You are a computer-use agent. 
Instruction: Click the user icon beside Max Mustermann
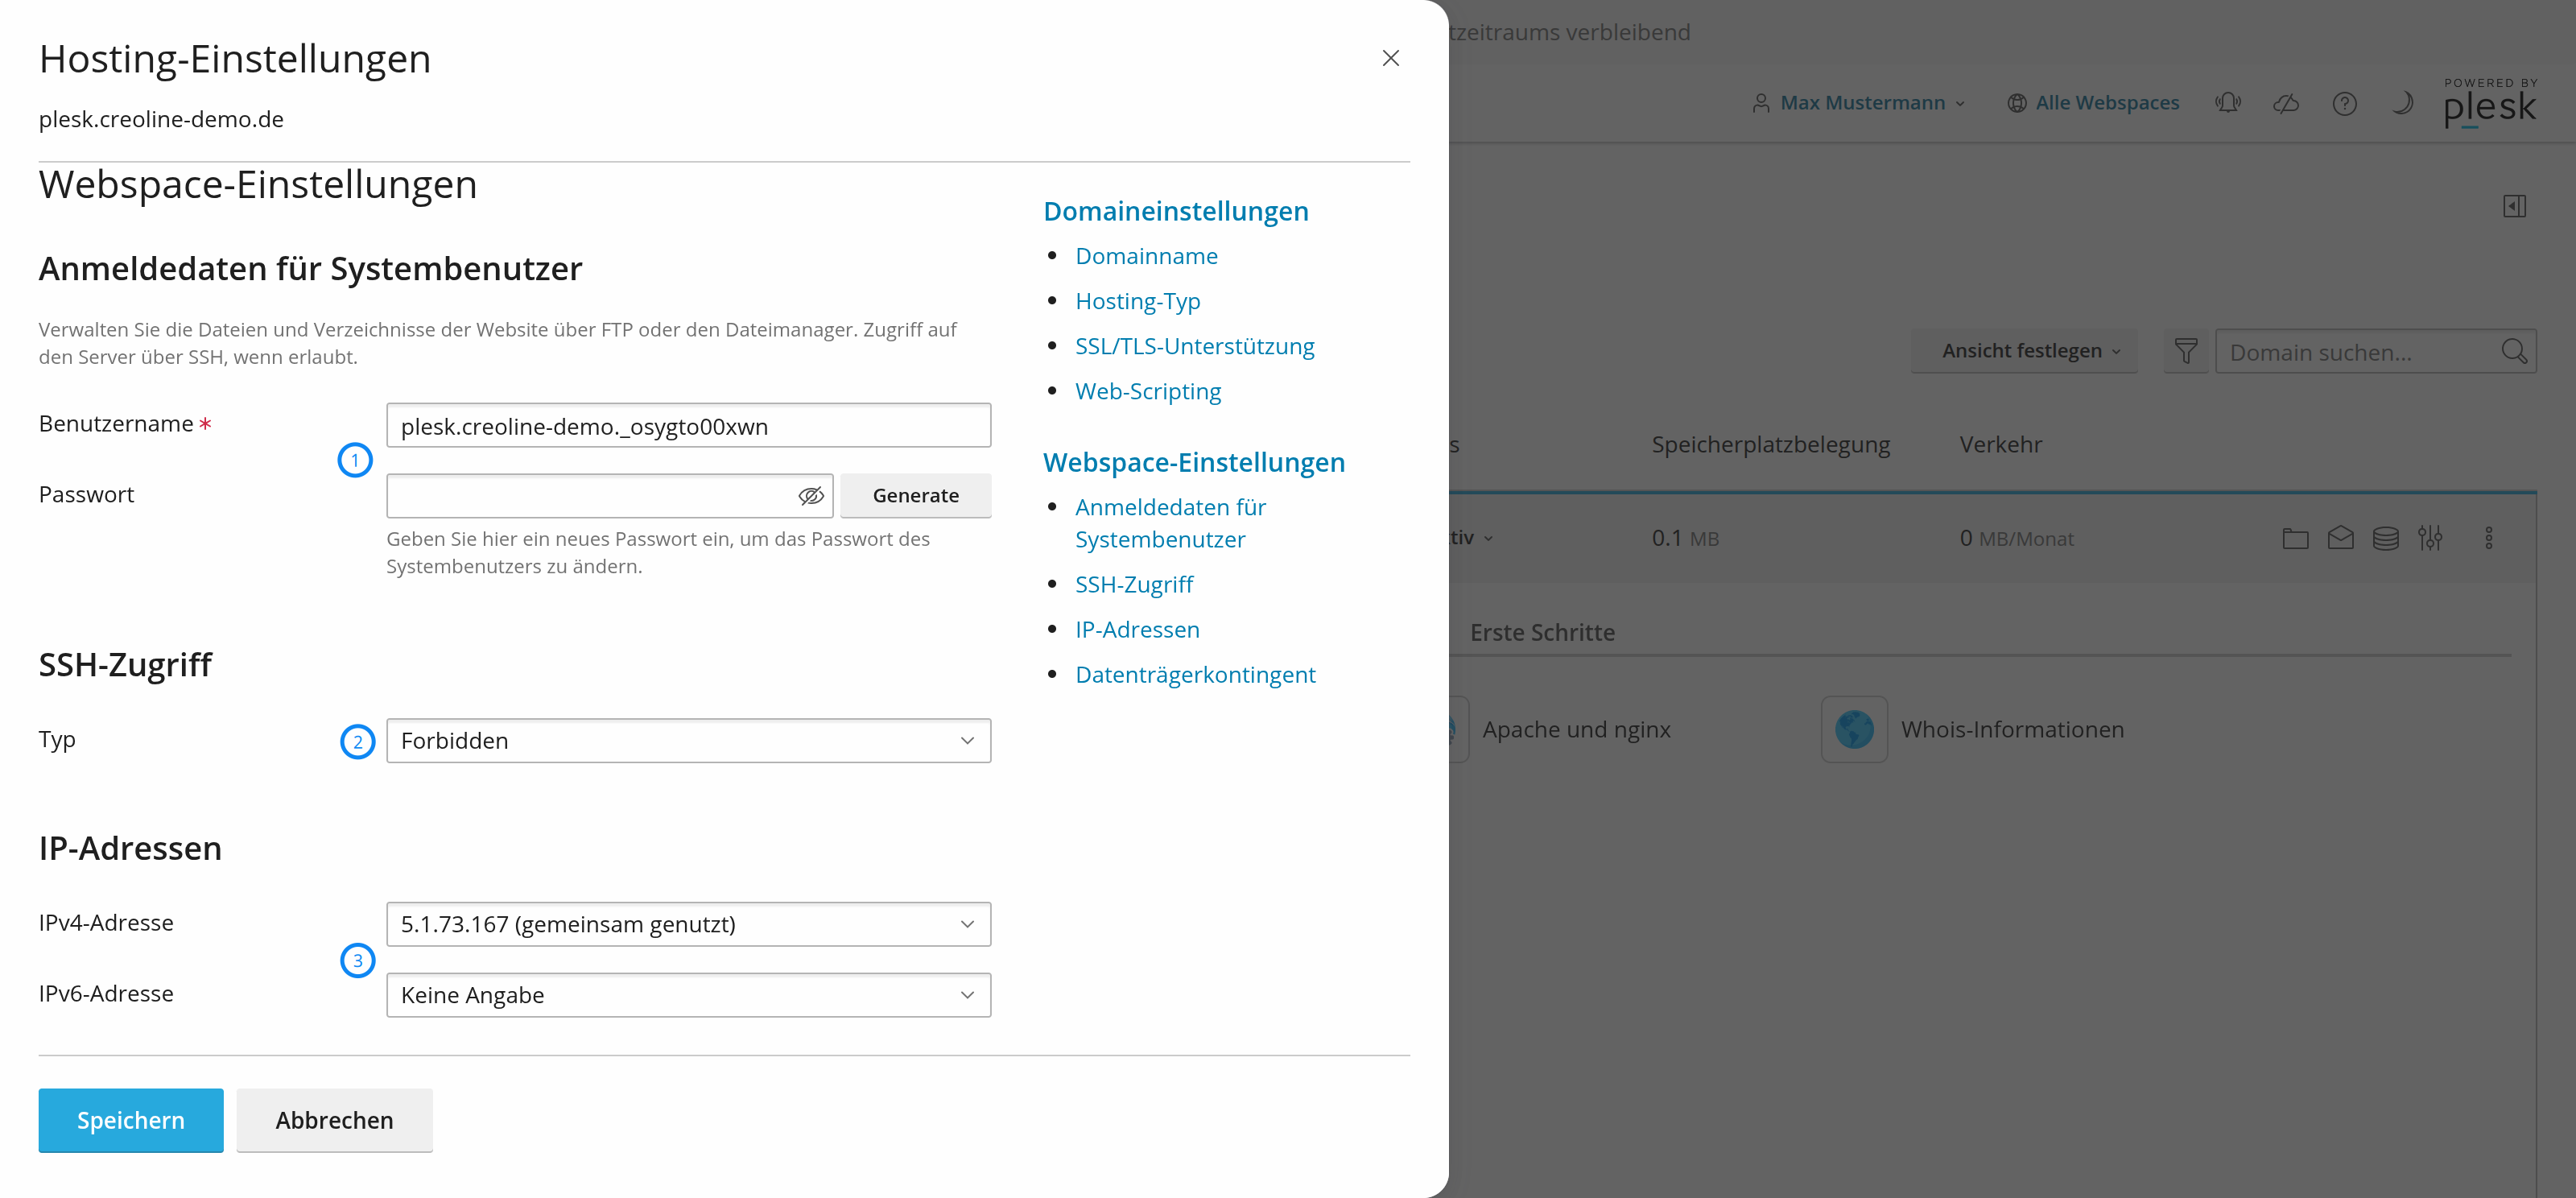(x=1761, y=103)
